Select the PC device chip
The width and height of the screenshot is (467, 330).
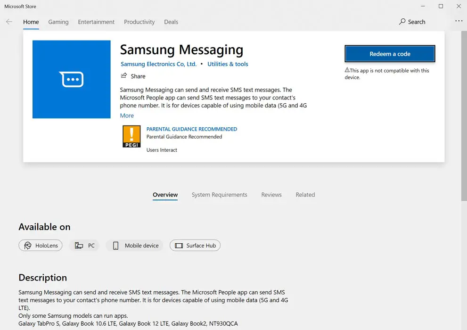[85, 246]
